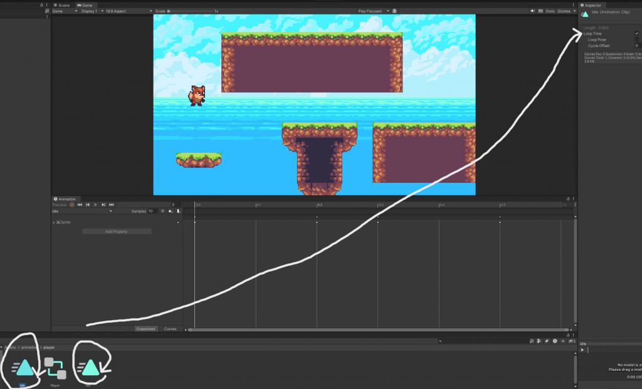Adjust the Game view Scale slider
Viewport: 642px width, 389px height.
point(190,11)
